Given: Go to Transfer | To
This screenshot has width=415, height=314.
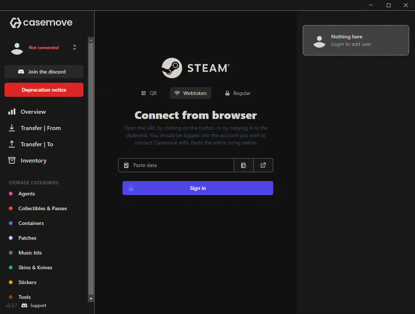Looking at the screenshot, I should (37, 144).
